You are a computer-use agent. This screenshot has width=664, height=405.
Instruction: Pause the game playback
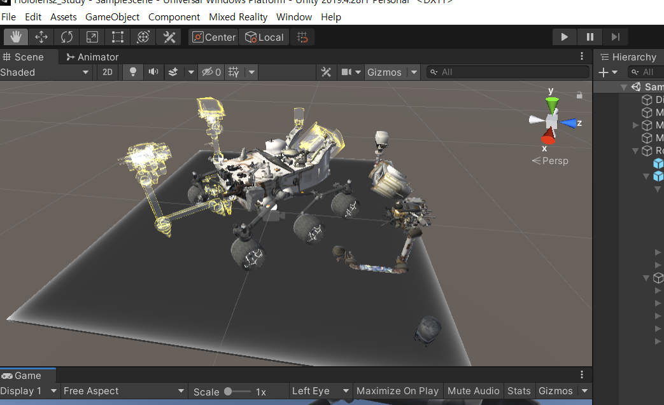(x=590, y=38)
